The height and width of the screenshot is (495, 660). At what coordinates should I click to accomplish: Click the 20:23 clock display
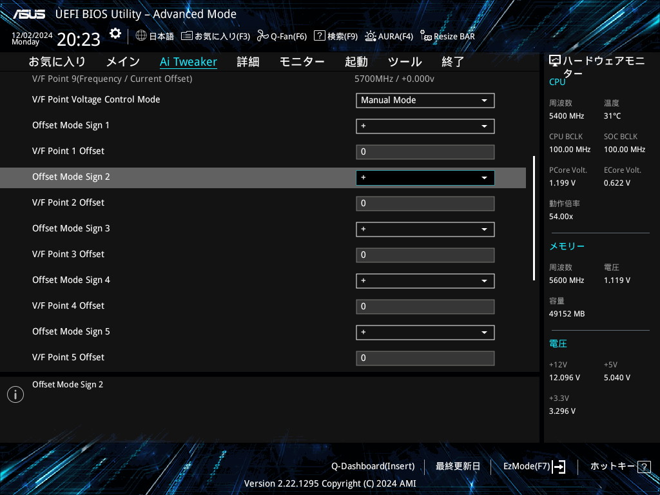click(79, 39)
